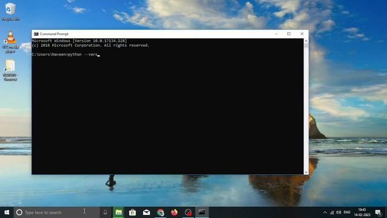Maximize the Command Prompt window

(x=289, y=34)
